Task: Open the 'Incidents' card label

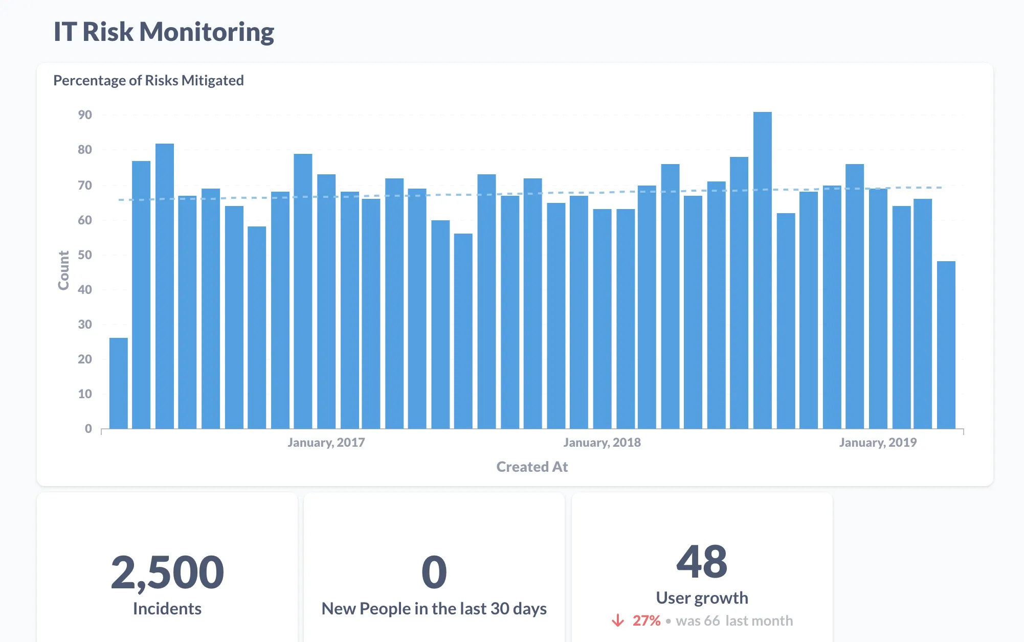Action: [167, 609]
